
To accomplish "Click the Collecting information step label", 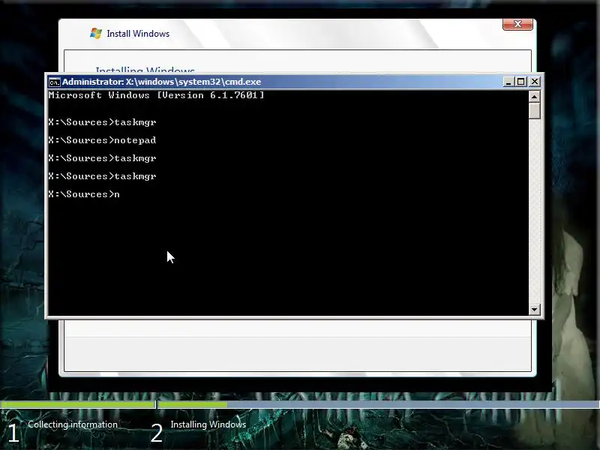I will click(x=73, y=424).
